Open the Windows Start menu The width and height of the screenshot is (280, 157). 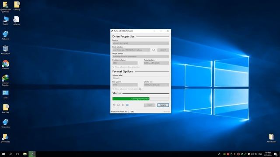pyautogui.click(x=3, y=154)
